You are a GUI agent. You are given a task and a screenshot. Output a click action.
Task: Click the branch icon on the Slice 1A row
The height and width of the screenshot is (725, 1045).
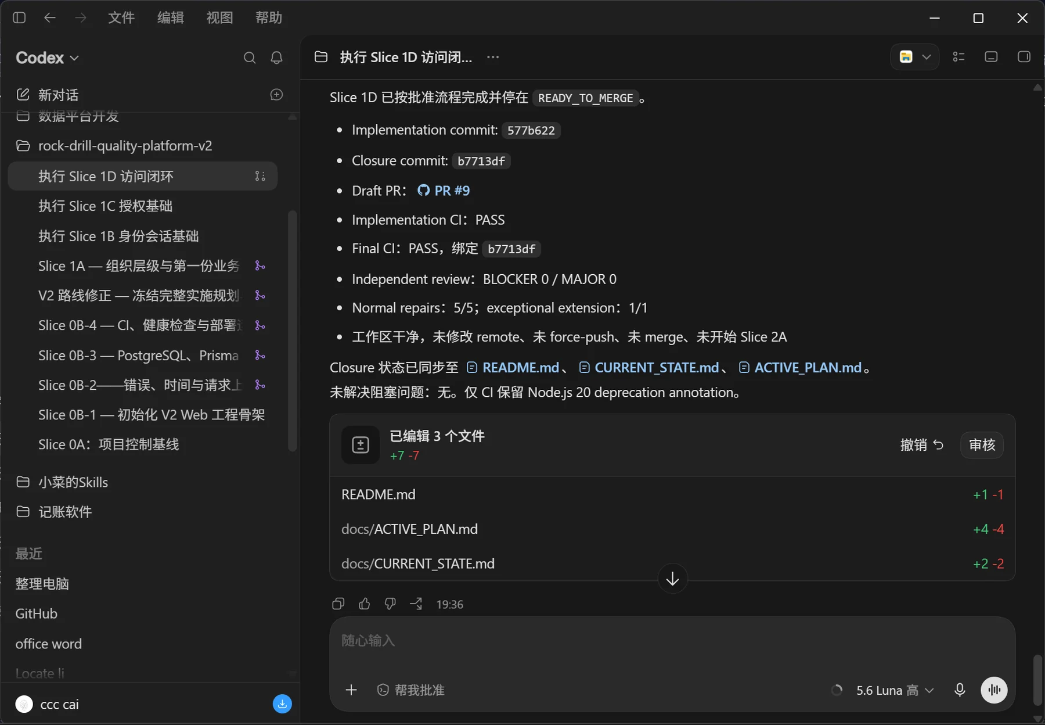(260, 266)
